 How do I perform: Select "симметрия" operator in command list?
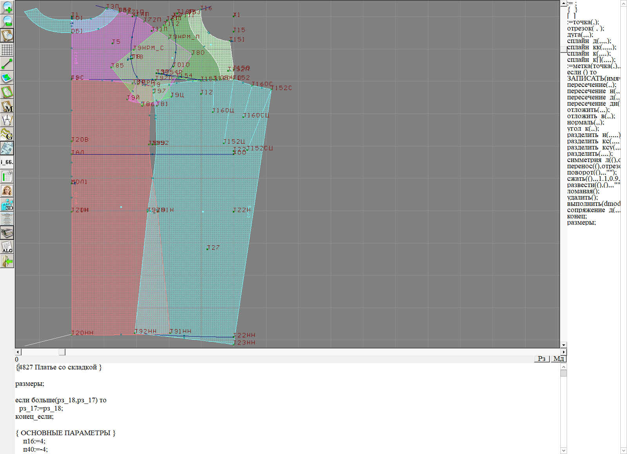584,160
